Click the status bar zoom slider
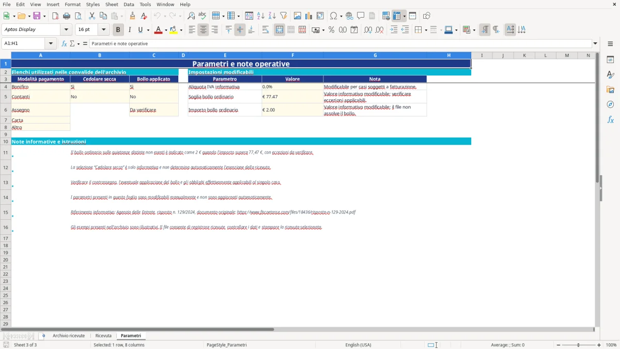This screenshot has height=349, width=620. tap(578, 345)
